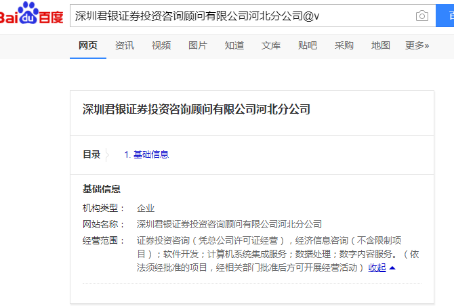
Task: Open the 视频 tab
Action: pyautogui.click(x=161, y=46)
